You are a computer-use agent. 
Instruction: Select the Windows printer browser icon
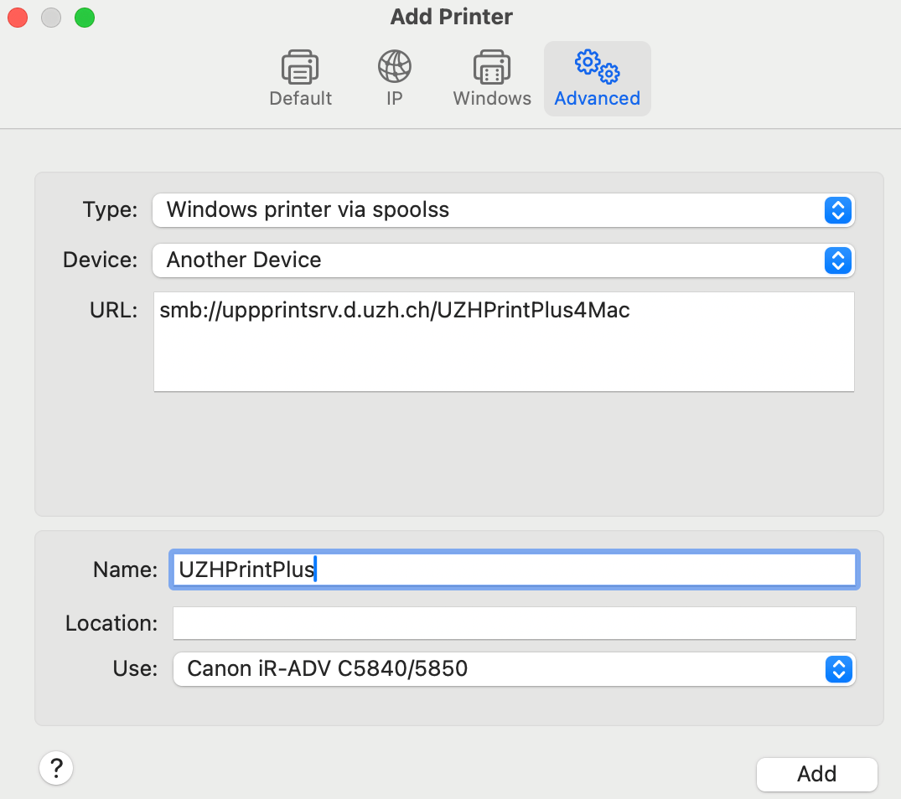[491, 67]
